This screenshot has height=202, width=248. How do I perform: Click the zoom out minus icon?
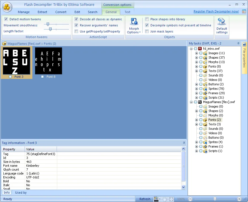click(x=191, y=199)
